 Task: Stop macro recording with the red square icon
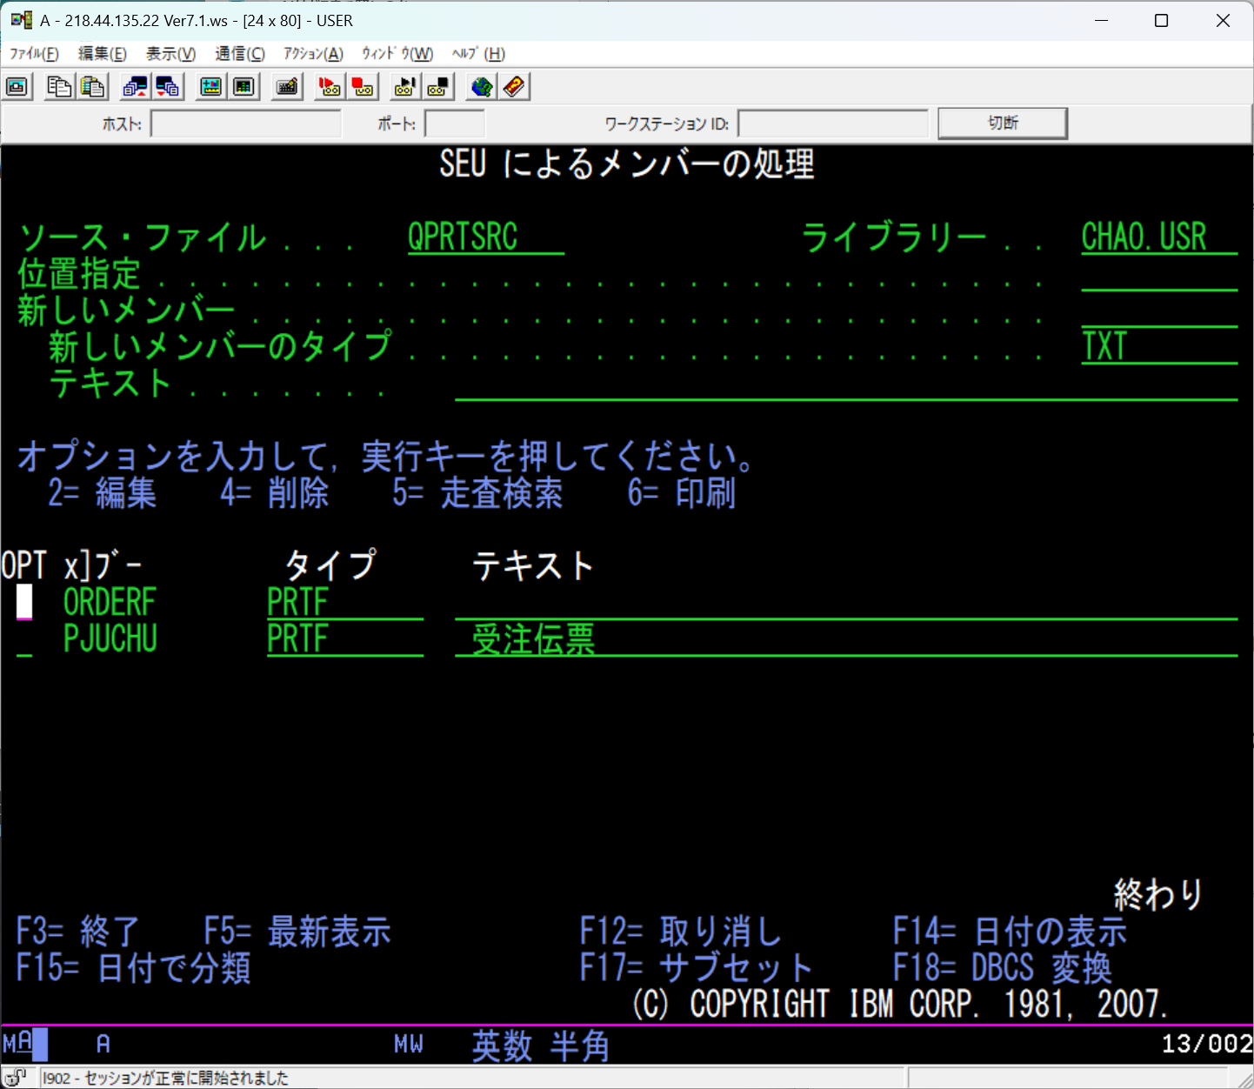point(363,87)
